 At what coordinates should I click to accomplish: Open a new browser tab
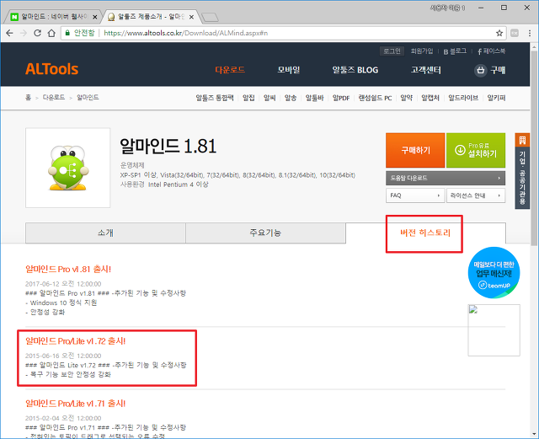[x=210, y=17]
